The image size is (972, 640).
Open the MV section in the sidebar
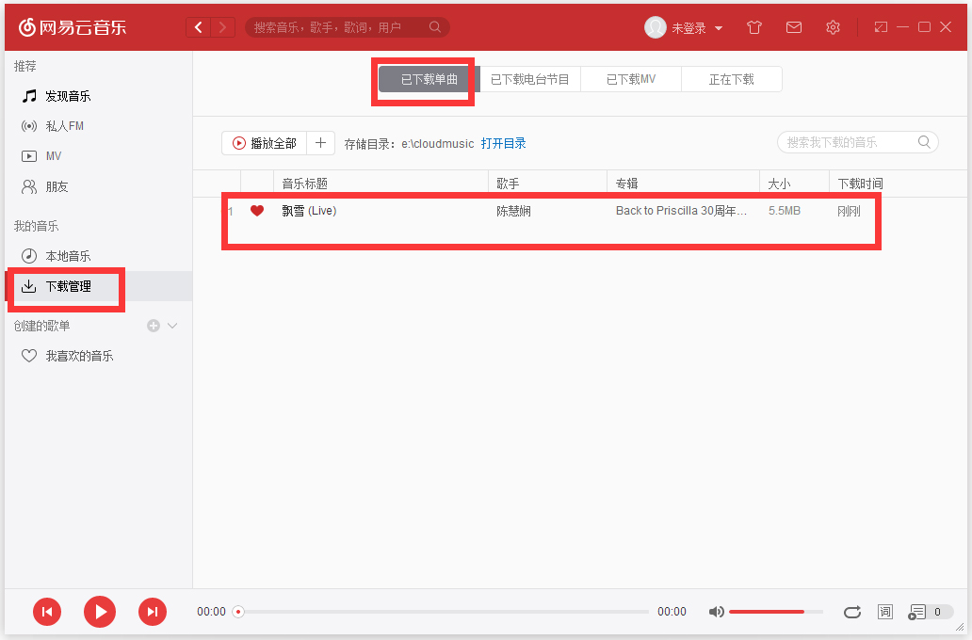[53, 155]
